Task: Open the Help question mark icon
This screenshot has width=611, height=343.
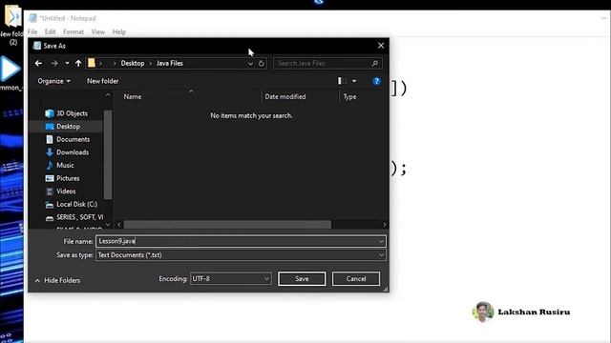Action: (376, 81)
